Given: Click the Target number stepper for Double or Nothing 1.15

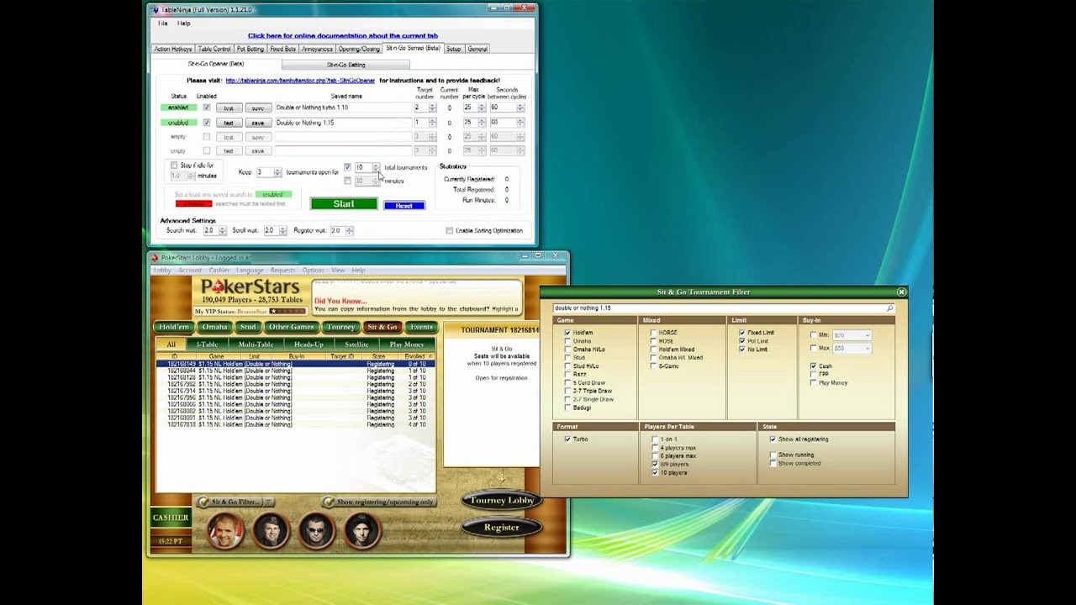Looking at the screenshot, I should (432, 123).
